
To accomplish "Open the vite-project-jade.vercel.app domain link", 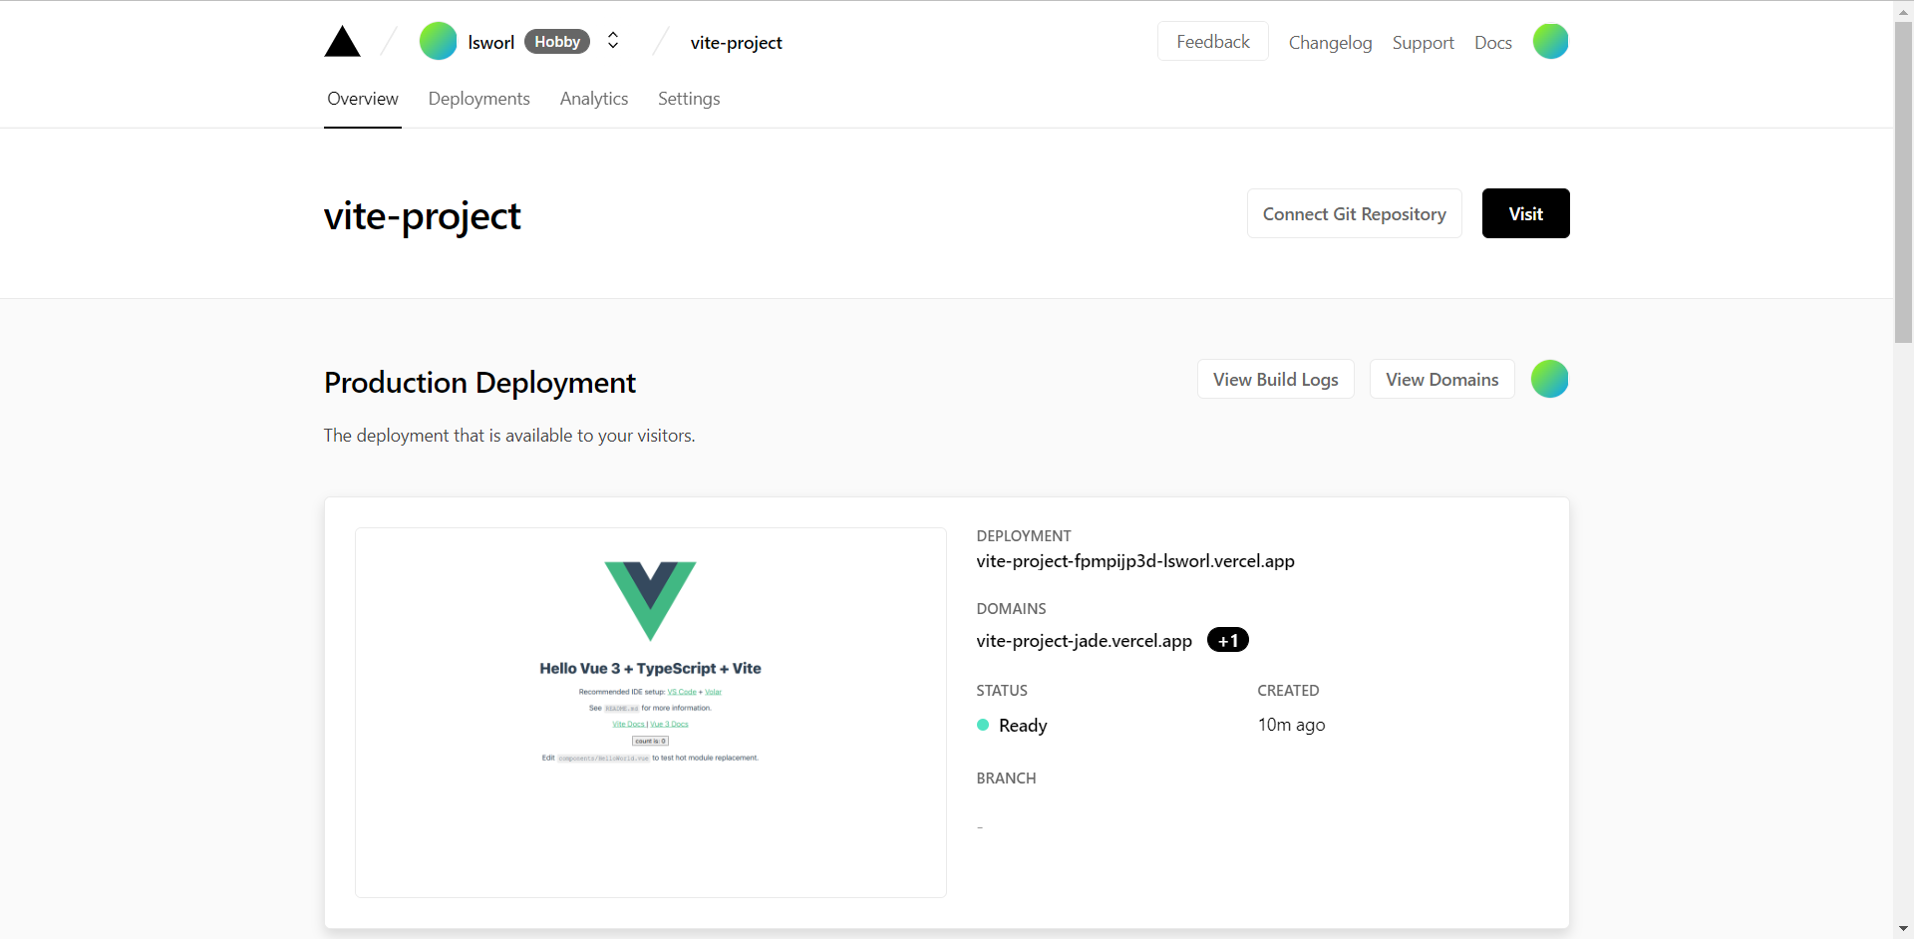I will point(1084,641).
